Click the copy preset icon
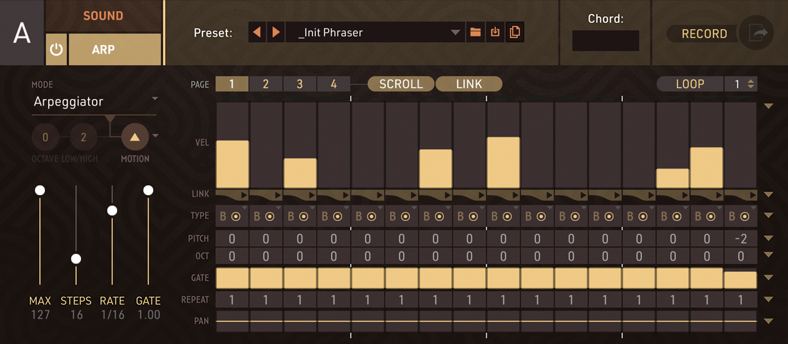 pyautogui.click(x=515, y=32)
